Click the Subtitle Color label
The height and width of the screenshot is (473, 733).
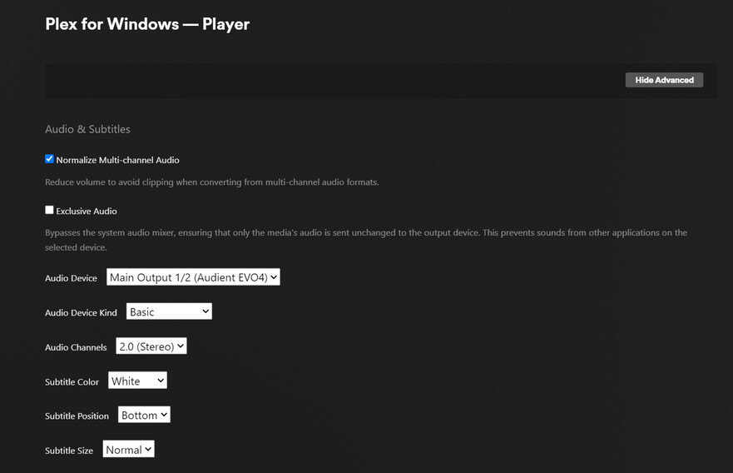72,381
